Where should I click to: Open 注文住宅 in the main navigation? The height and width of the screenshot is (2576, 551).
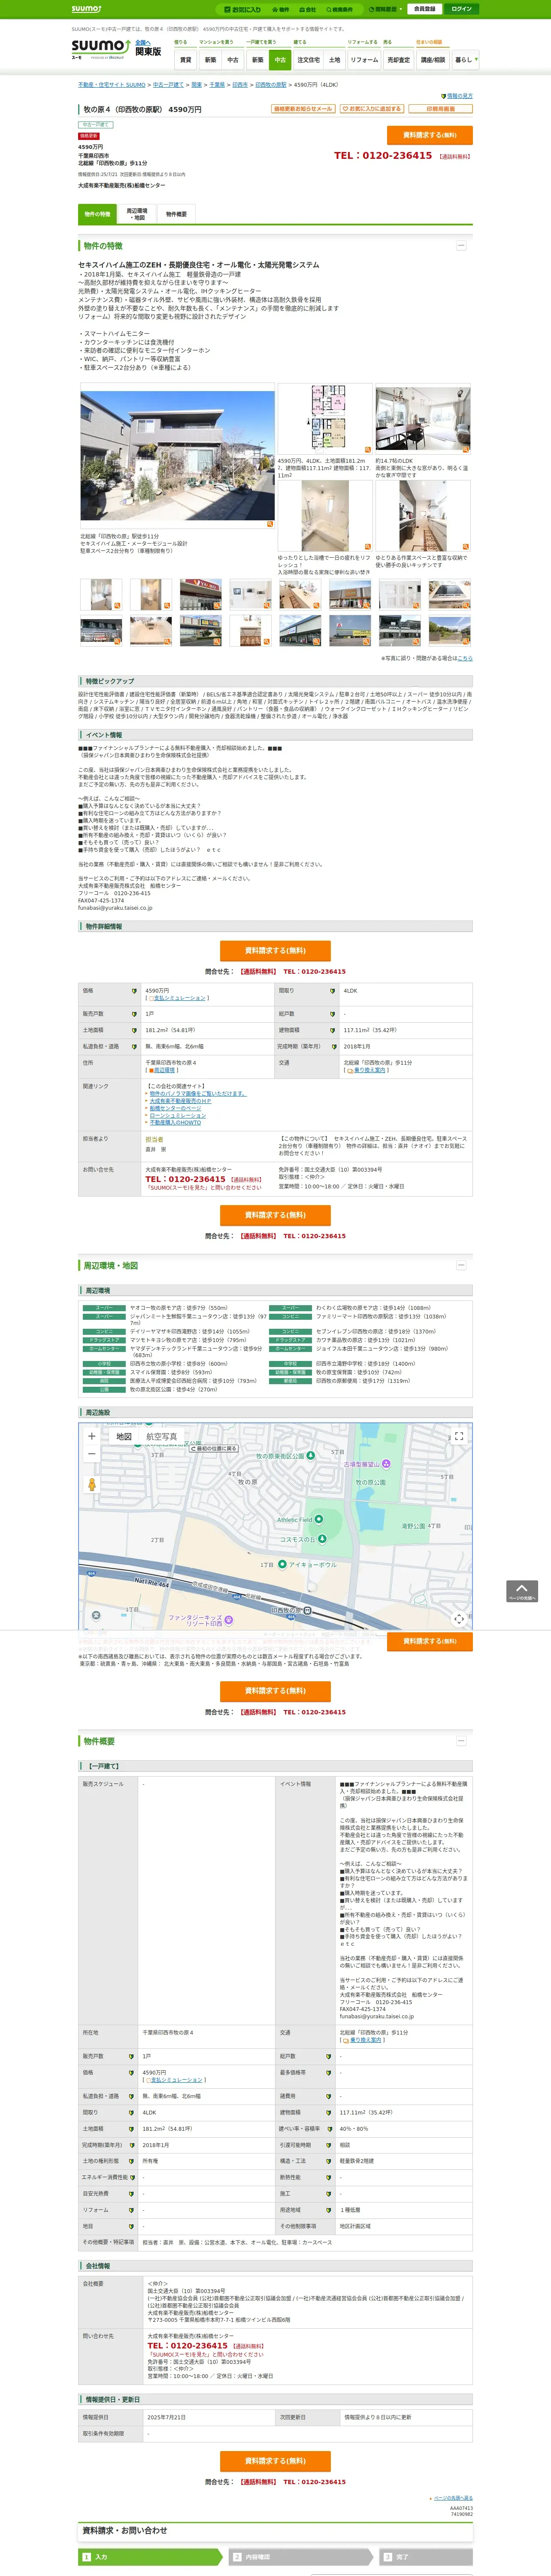[308, 60]
